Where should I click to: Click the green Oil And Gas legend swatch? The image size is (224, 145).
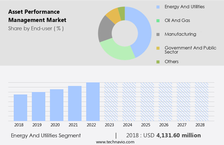coord(158,21)
